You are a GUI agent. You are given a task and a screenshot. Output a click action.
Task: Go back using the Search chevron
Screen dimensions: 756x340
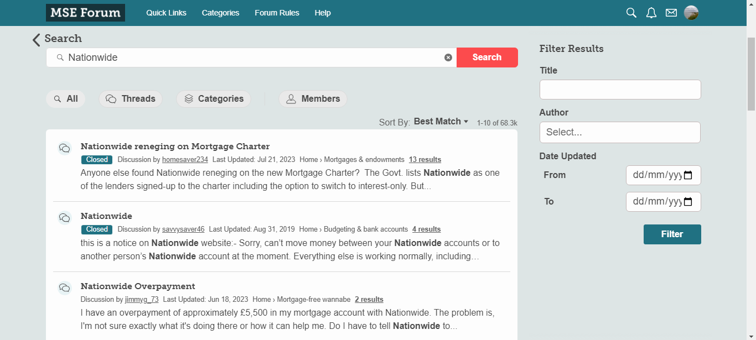point(37,39)
